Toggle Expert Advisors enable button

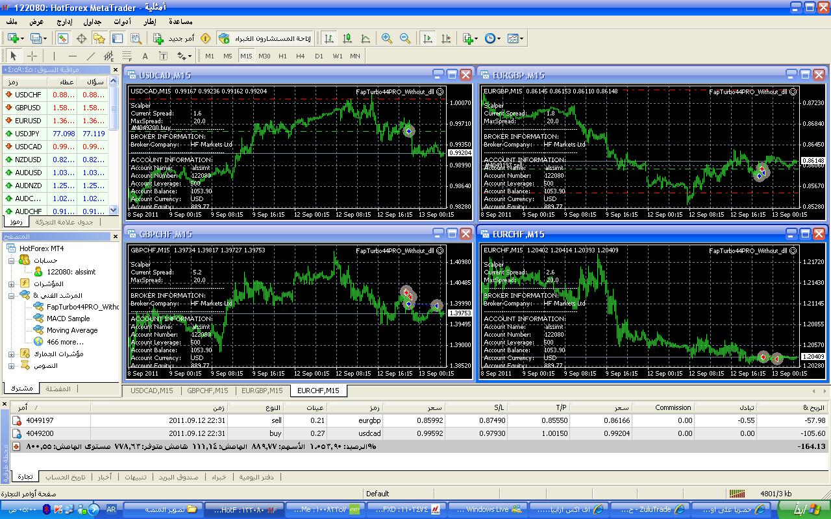click(x=264, y=39)
